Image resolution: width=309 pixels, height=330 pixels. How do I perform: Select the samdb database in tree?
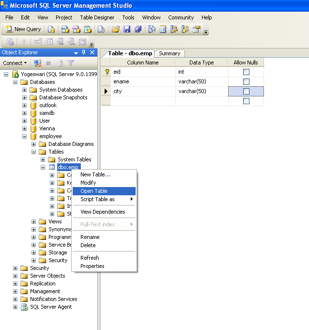pyautogui.click(x=46, y=113)
